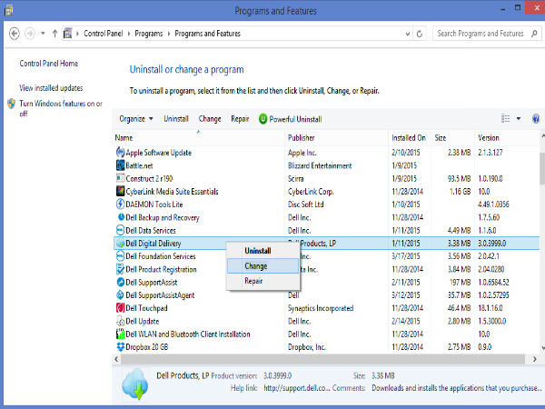Screen dimensions: 545x409
Task: Click the Dell SupportAssistAgent icon
Action: pyautogui.click(x=120, y=294)
